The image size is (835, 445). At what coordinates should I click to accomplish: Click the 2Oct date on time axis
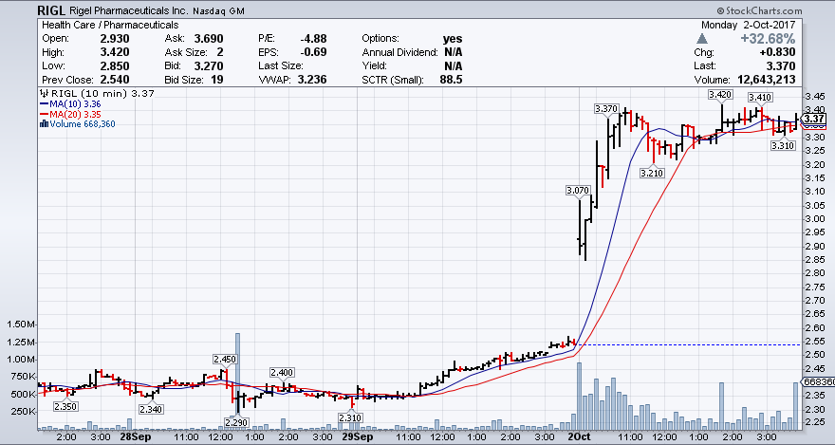pyautogui.click(x=576, y=437)
